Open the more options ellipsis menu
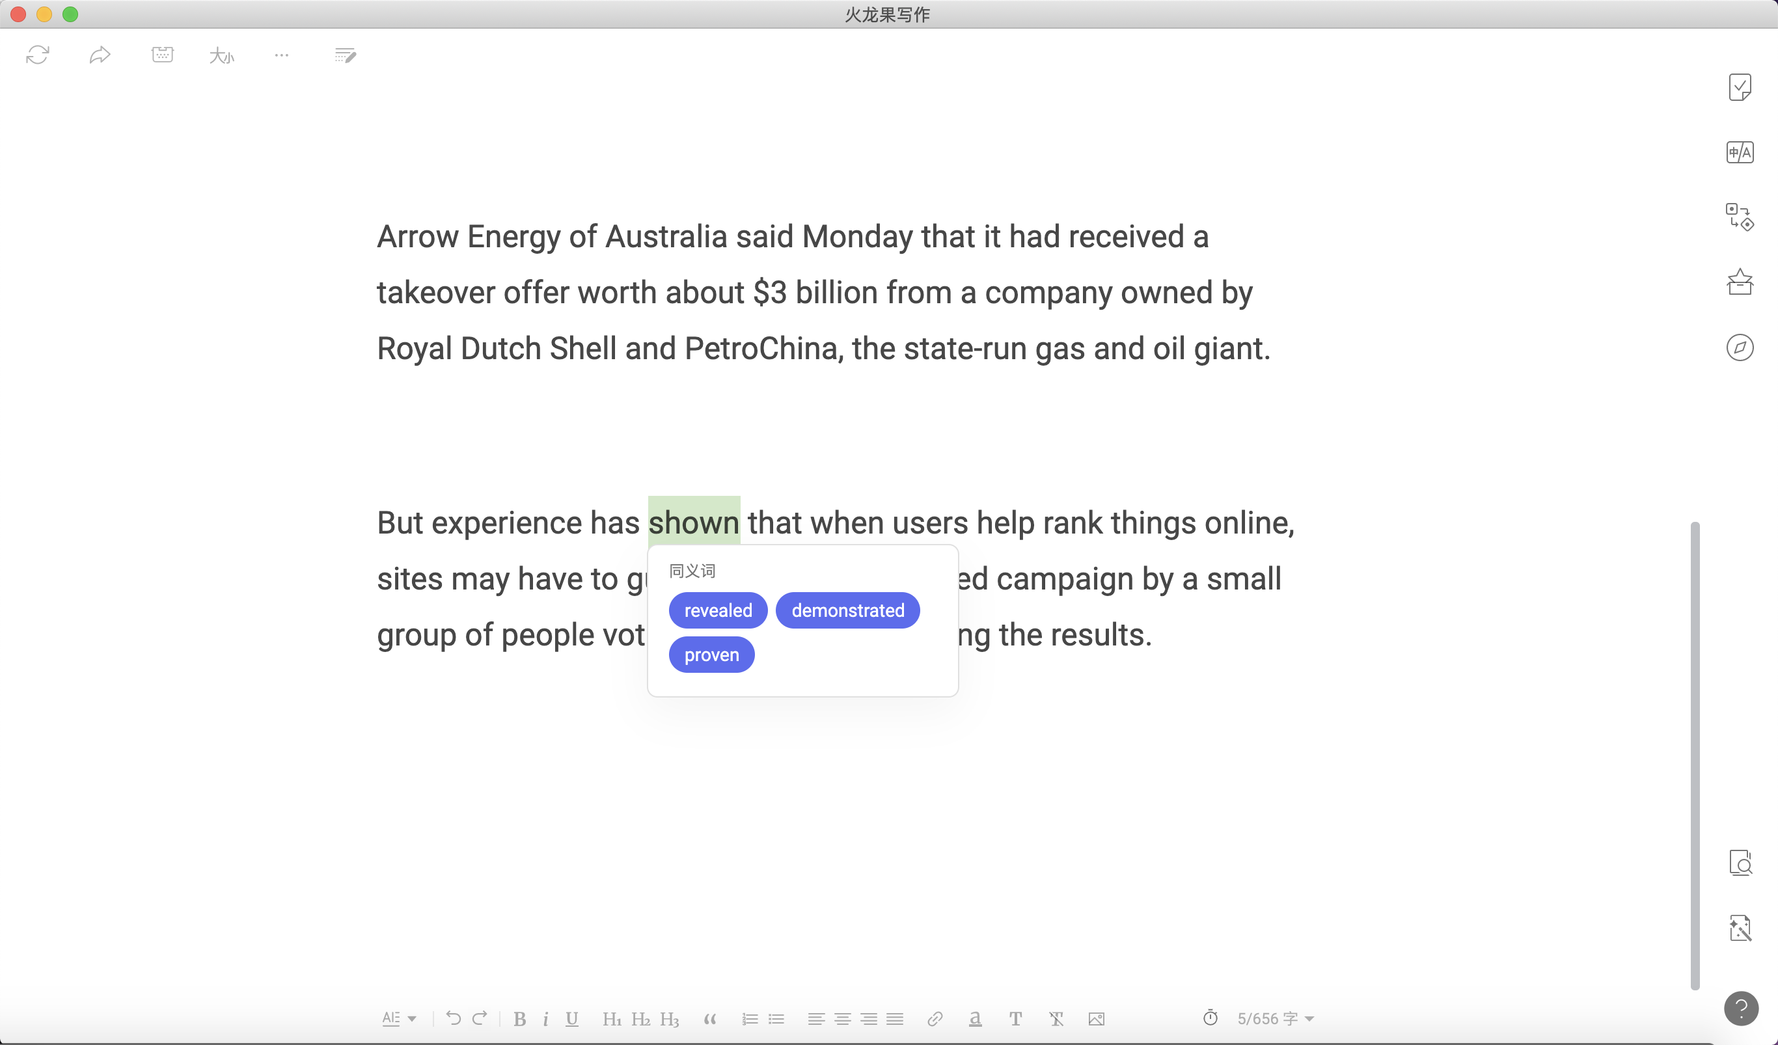 point(282,55)
